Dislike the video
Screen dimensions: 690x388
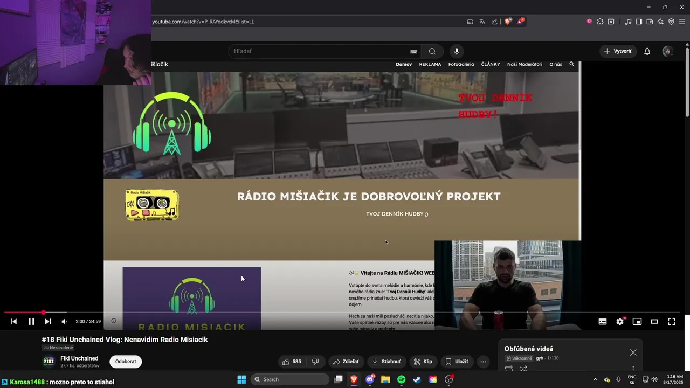[315, 362]
